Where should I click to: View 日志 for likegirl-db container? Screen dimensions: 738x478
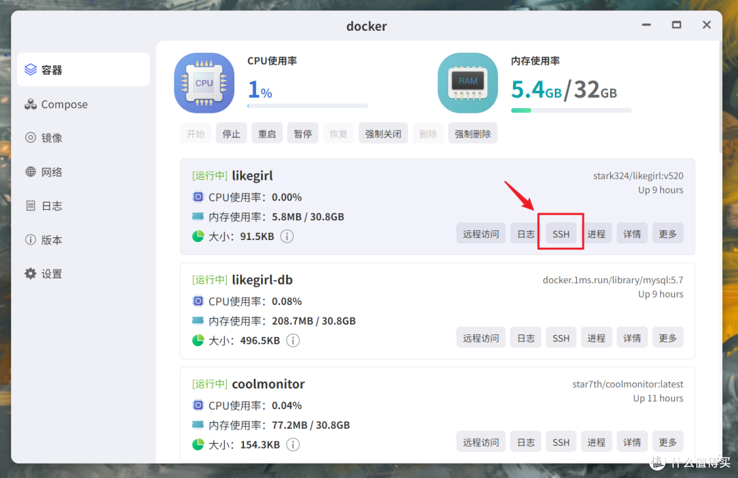click(525, 338)
